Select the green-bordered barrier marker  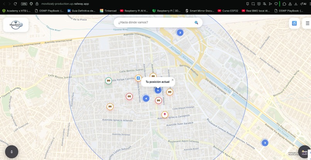108,81
